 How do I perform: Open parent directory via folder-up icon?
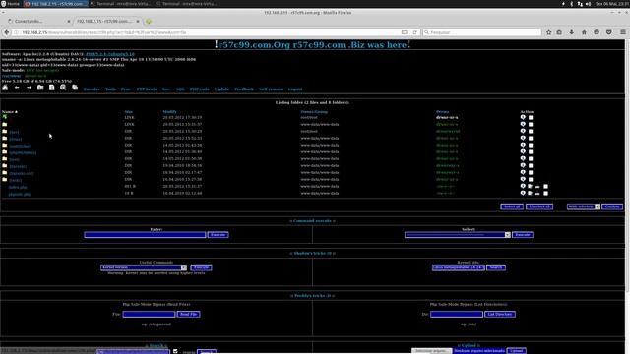tap(40, 88)
